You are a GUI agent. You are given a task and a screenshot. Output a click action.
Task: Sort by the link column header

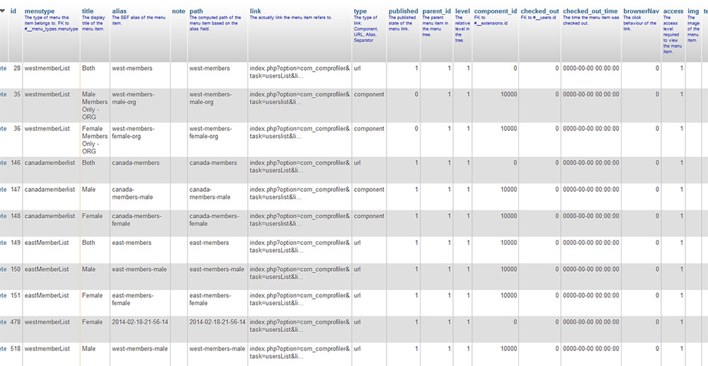pos(256,11)
